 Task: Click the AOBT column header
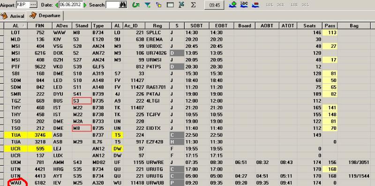point(267,26)
